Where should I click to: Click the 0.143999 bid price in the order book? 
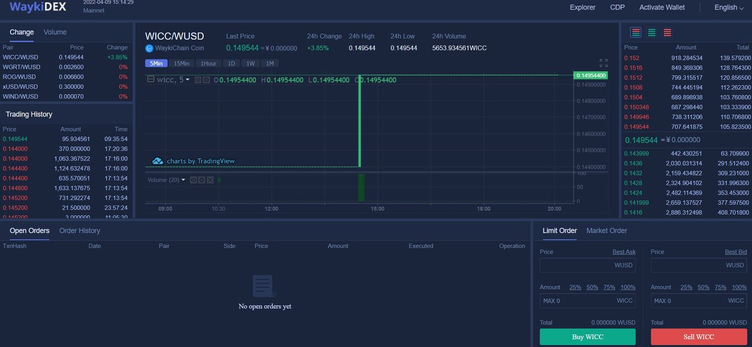[x=636, y=154]
